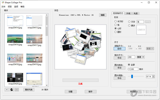Select the snap20415.jpg thumbnail
This screenshot has width=160, height=100.
click(x=34, y=21)
